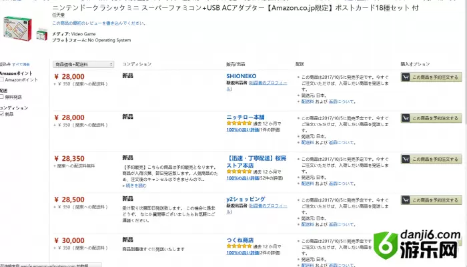Open 配送料 link in ¥28,350 row
Screen dimensions: 467x267
(x=308, y=184)
